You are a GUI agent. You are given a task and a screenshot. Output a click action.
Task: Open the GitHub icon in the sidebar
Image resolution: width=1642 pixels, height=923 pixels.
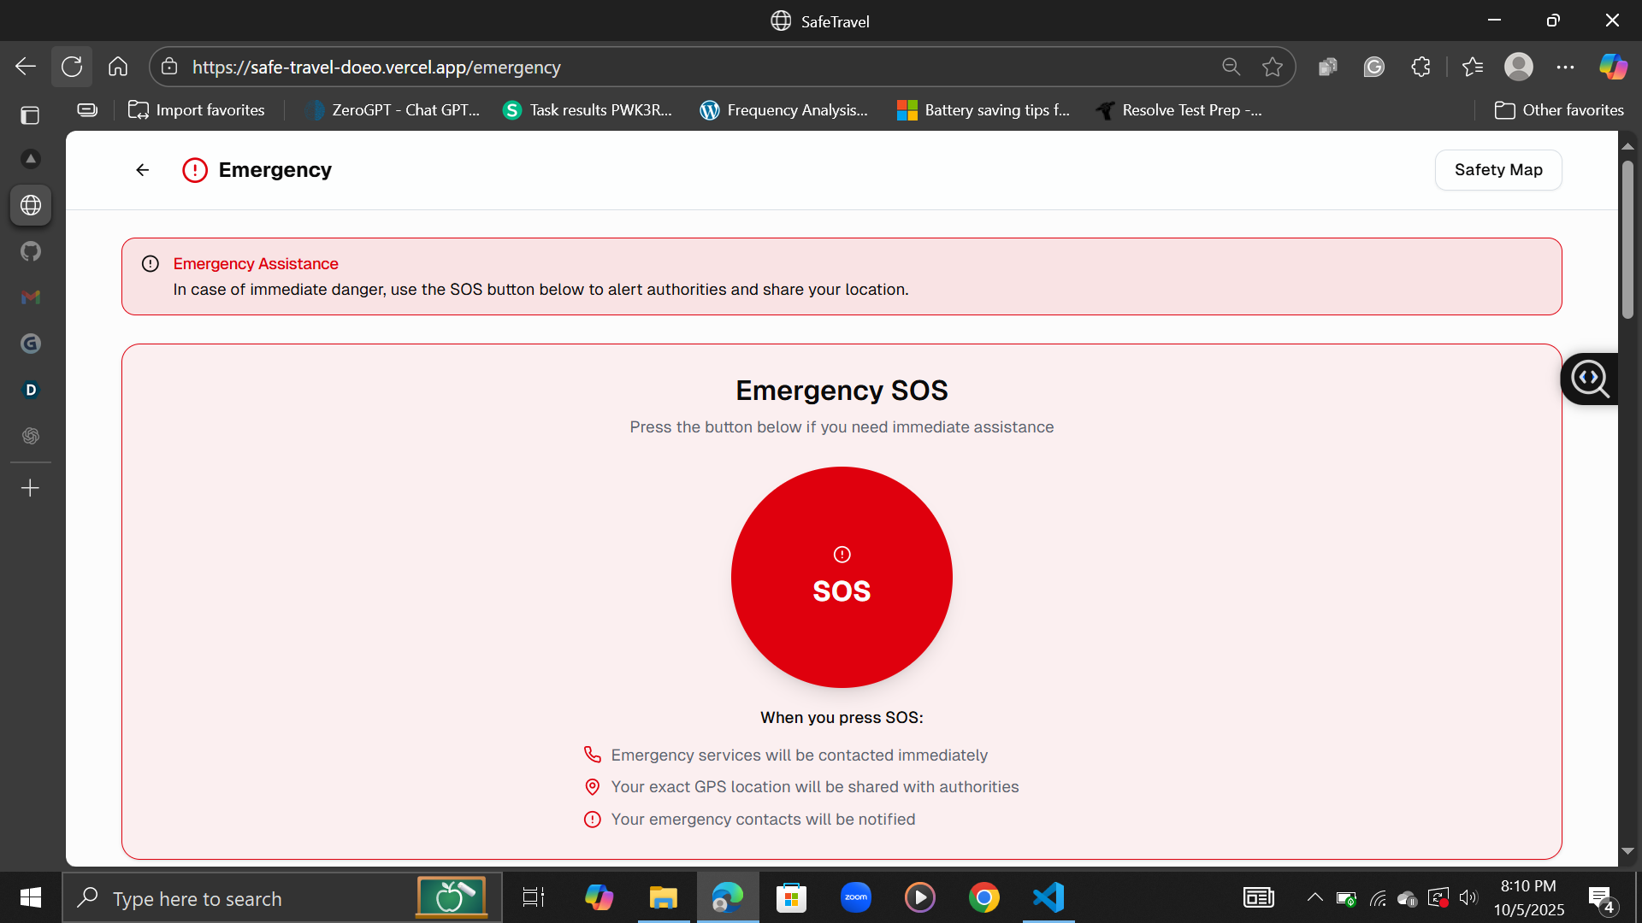[x=31, y=251]
